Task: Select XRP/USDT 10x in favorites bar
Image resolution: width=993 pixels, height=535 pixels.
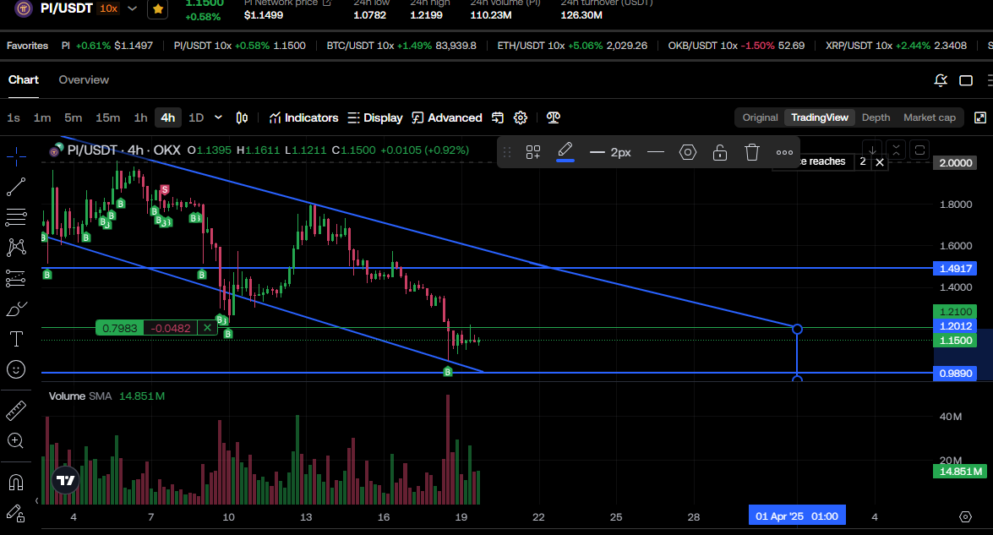Action: (x=896, y=46)
